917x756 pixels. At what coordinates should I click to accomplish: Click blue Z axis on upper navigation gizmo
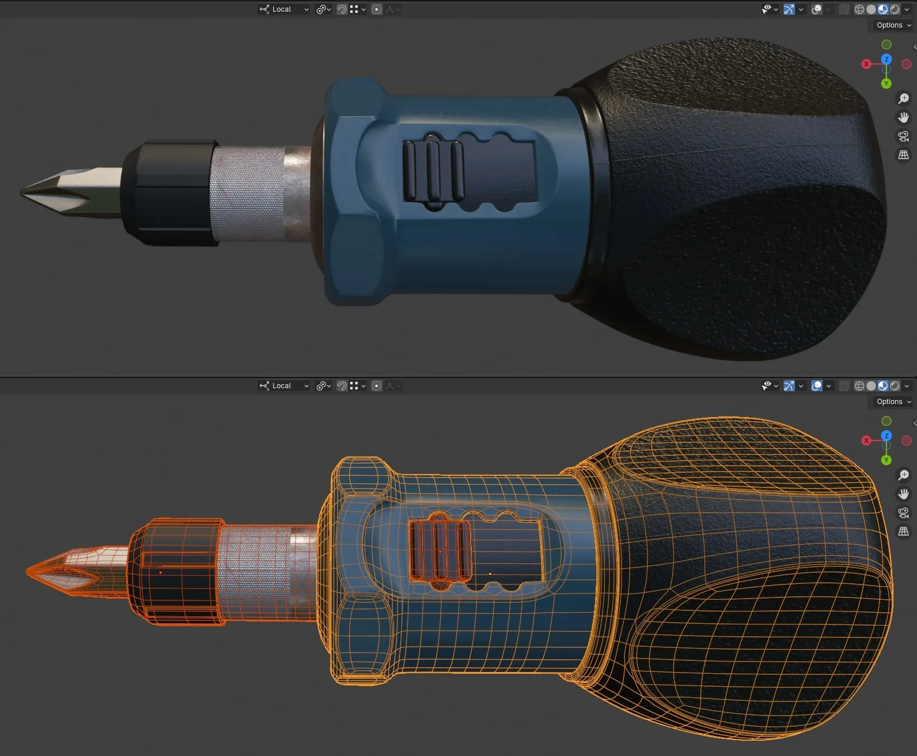coord(886,59)
